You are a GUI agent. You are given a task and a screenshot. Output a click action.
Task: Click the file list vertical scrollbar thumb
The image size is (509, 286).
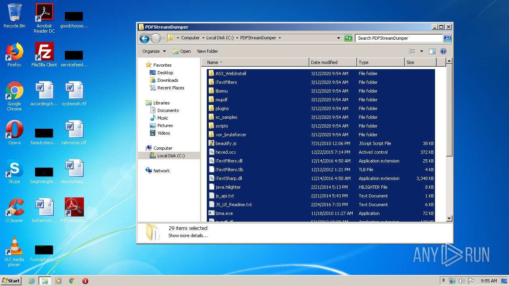[449, 110]
